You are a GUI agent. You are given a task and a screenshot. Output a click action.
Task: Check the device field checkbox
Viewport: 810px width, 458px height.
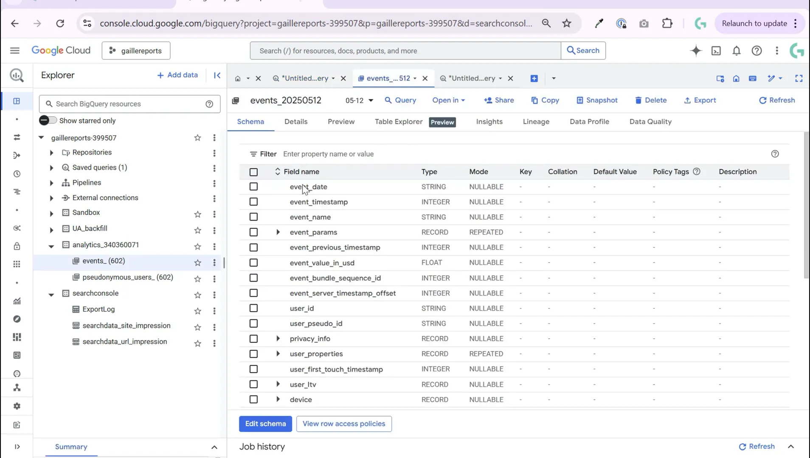click(x=253, y=399)
